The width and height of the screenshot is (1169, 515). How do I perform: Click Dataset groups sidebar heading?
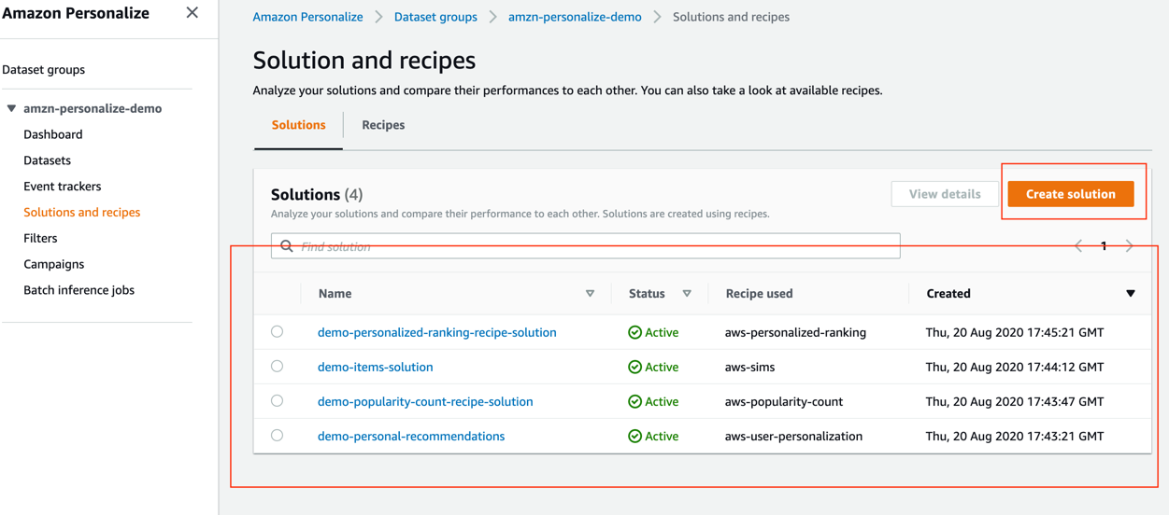44,69
